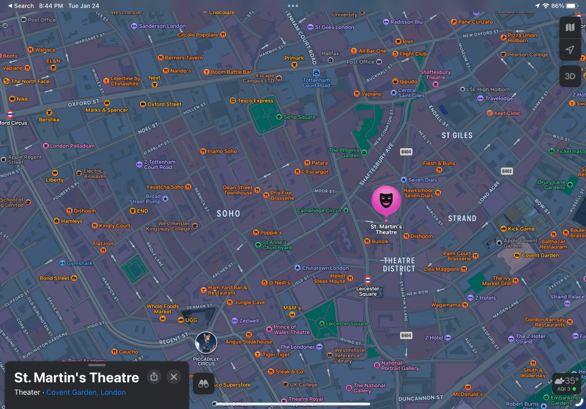Image resolution: width=586 pixels, height=409 pixels.
Task: Tap the location tracking arrow icon
Action: (x=569, y=50)
